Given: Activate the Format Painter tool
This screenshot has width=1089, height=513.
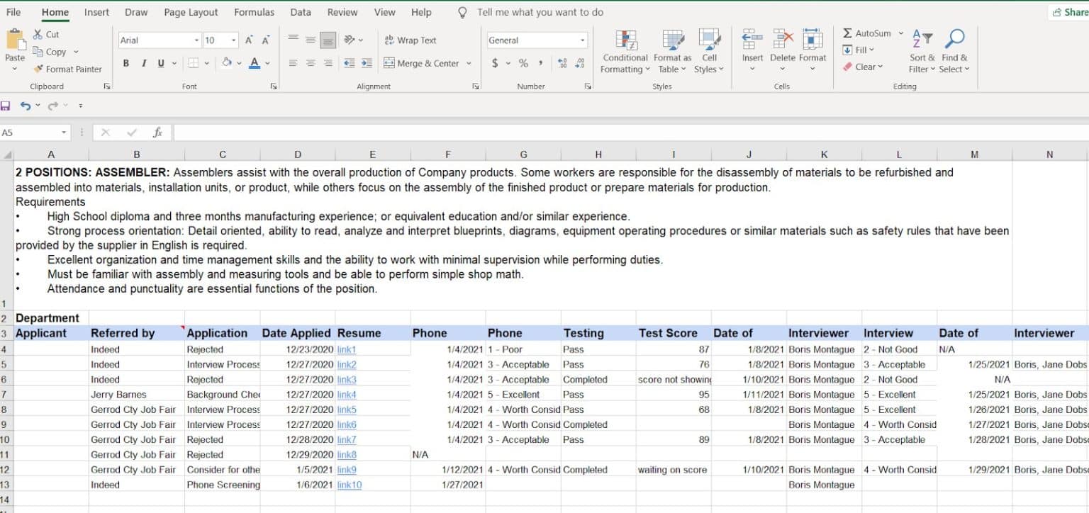Looking at the screenshot, I should click(68, 69).
